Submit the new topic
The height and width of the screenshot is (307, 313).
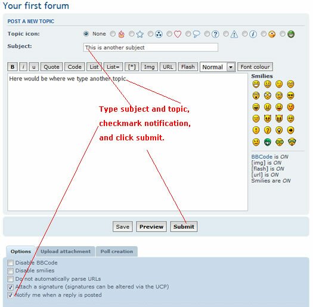(x=184, y=226)
